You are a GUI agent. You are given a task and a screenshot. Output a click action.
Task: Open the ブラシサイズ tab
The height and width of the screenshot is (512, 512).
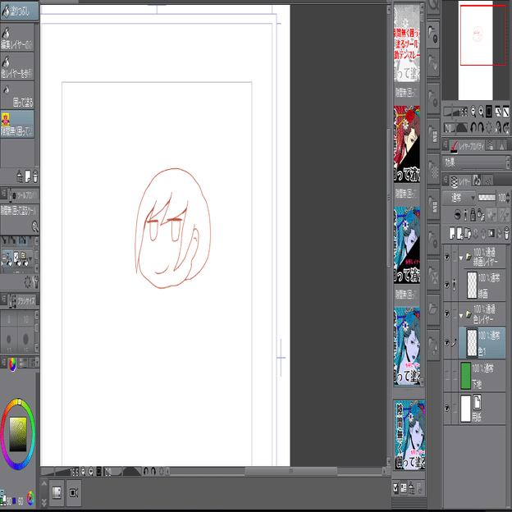22,301
